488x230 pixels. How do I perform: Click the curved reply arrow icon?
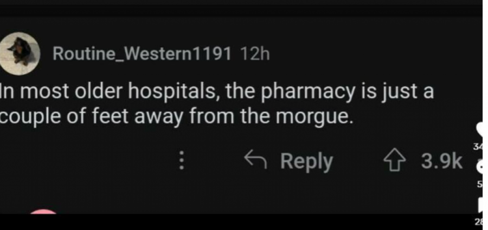[255, 159]
